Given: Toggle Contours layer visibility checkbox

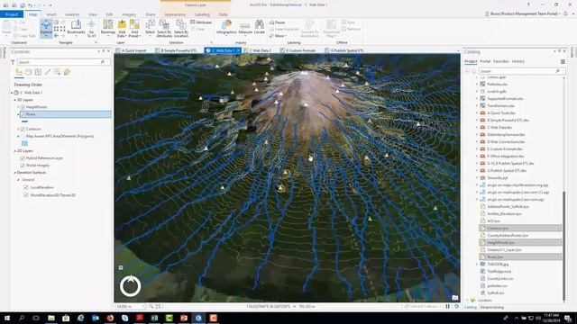Looking at the screenshot, I should [23, 130].
